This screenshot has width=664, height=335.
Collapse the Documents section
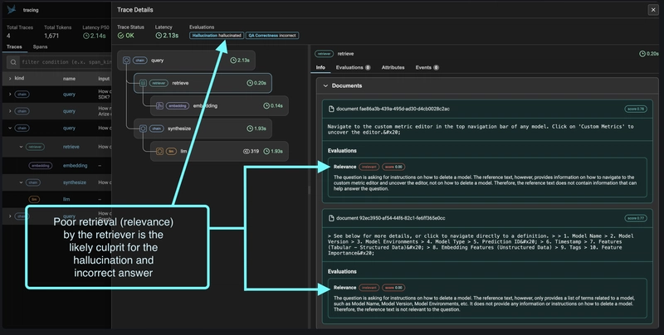(325, 85)
